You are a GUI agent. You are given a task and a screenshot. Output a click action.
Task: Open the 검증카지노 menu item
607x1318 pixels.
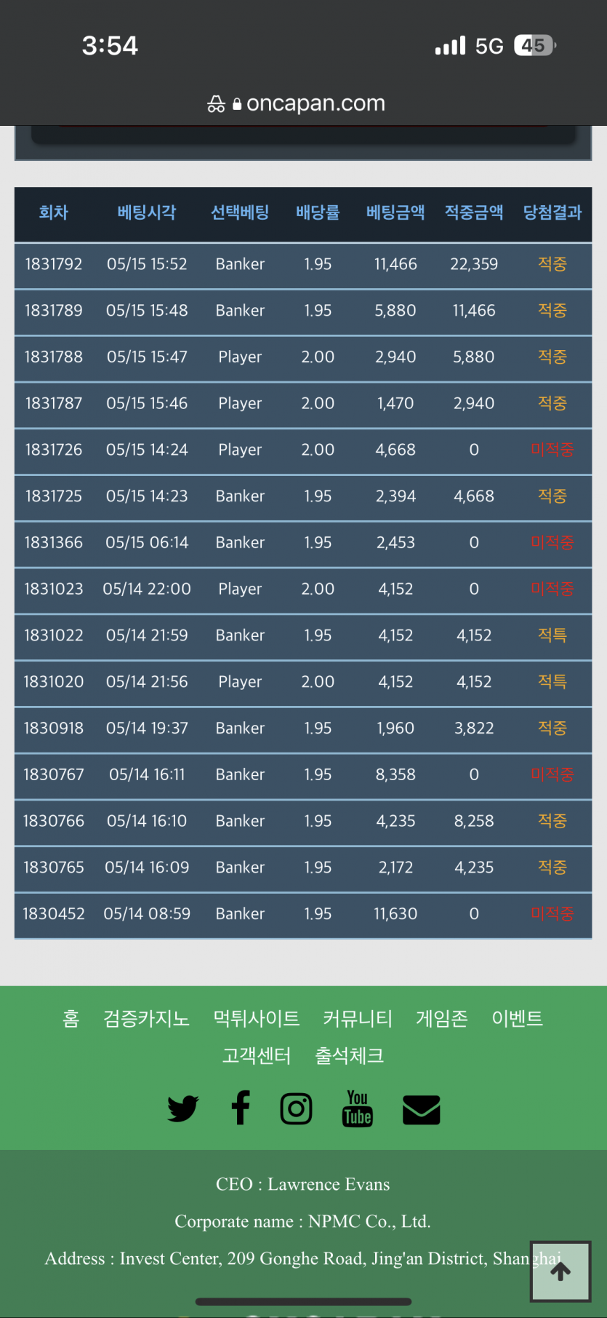point(146,1018)
